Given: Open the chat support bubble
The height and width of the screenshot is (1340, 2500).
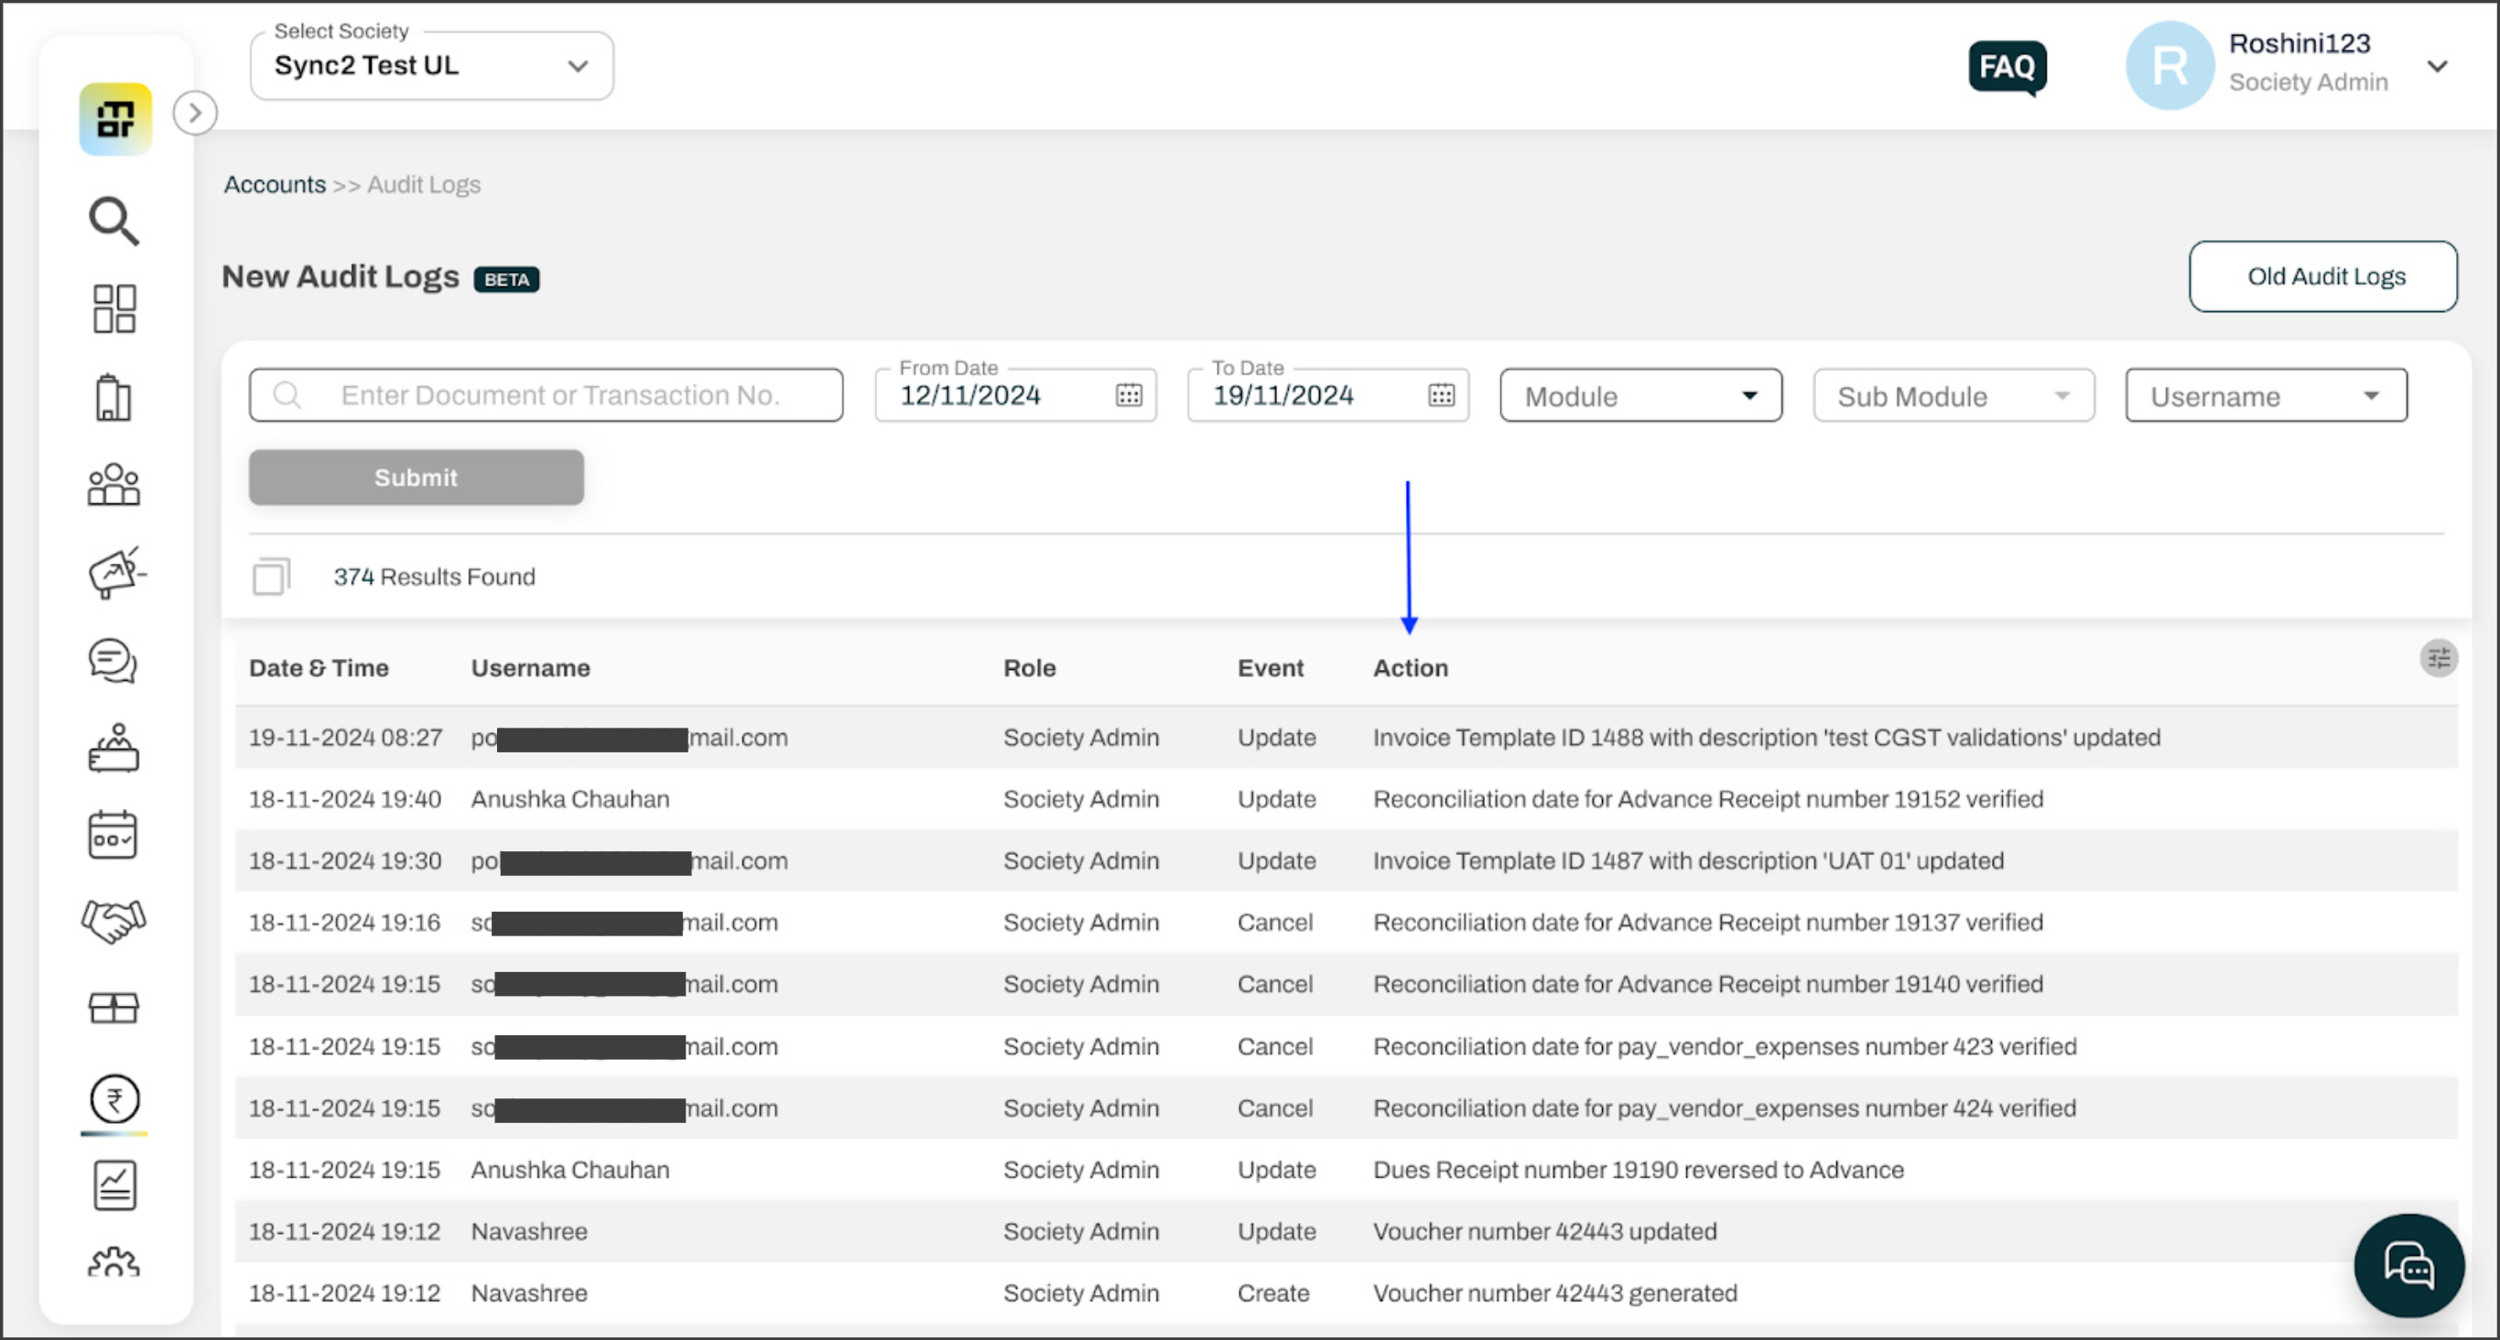Looking at the screenshot, I should click(2408, 1266).
